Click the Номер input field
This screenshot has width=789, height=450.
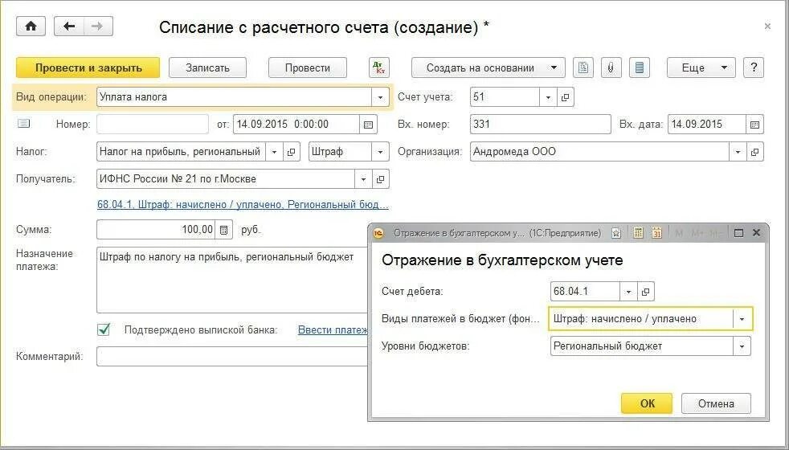point(153,125)
